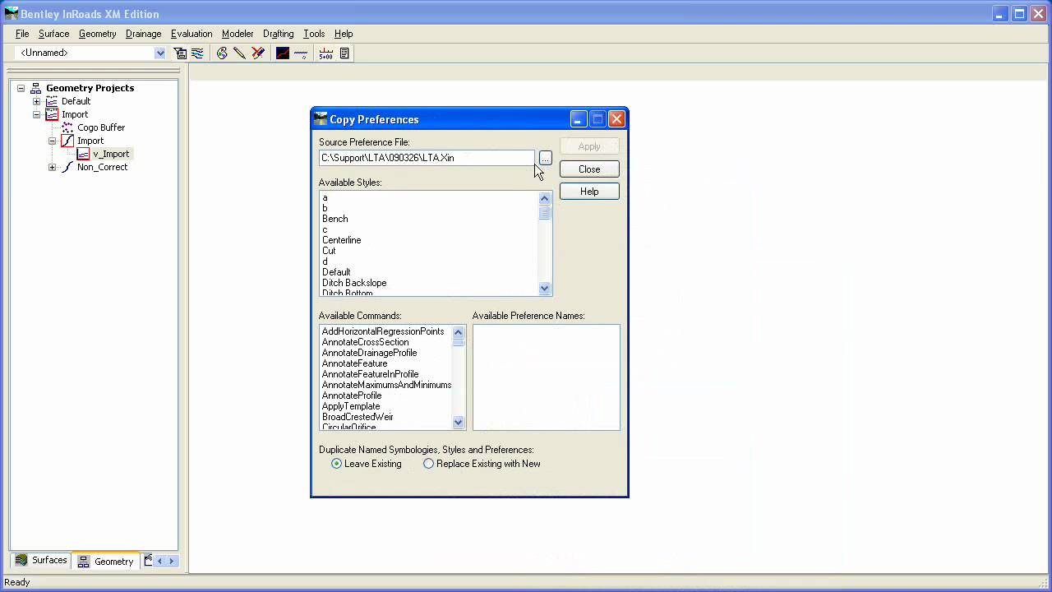Click the Copy Preferences dialog title icon
This screenshot has height=592, width=1052.
[x=321, y=119]
